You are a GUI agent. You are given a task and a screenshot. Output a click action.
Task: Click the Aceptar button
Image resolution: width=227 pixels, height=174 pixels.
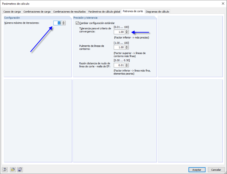tap(197, 170)
